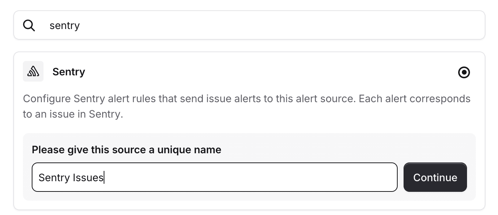Click the magnifier glyph left of 'sentry' text

coord(29,25)
